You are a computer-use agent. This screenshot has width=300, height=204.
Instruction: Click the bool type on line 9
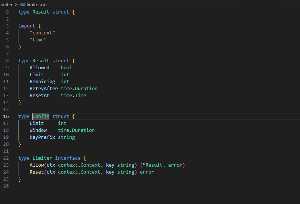pos(66,68)
